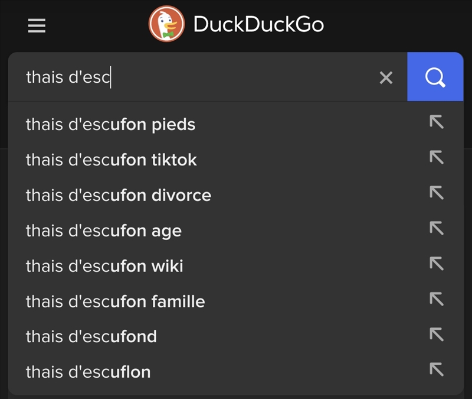Fill query using arrow beside "wiki" suggestion
Screen dimensions: 472x399
click(436, 264)
